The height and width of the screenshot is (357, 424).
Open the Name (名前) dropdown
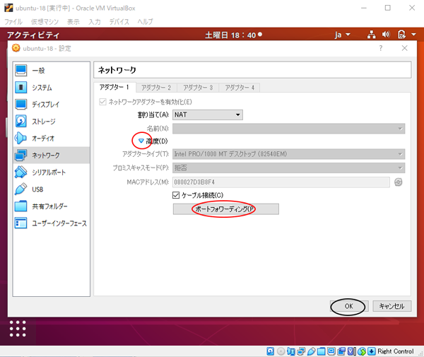click(289, 129)
